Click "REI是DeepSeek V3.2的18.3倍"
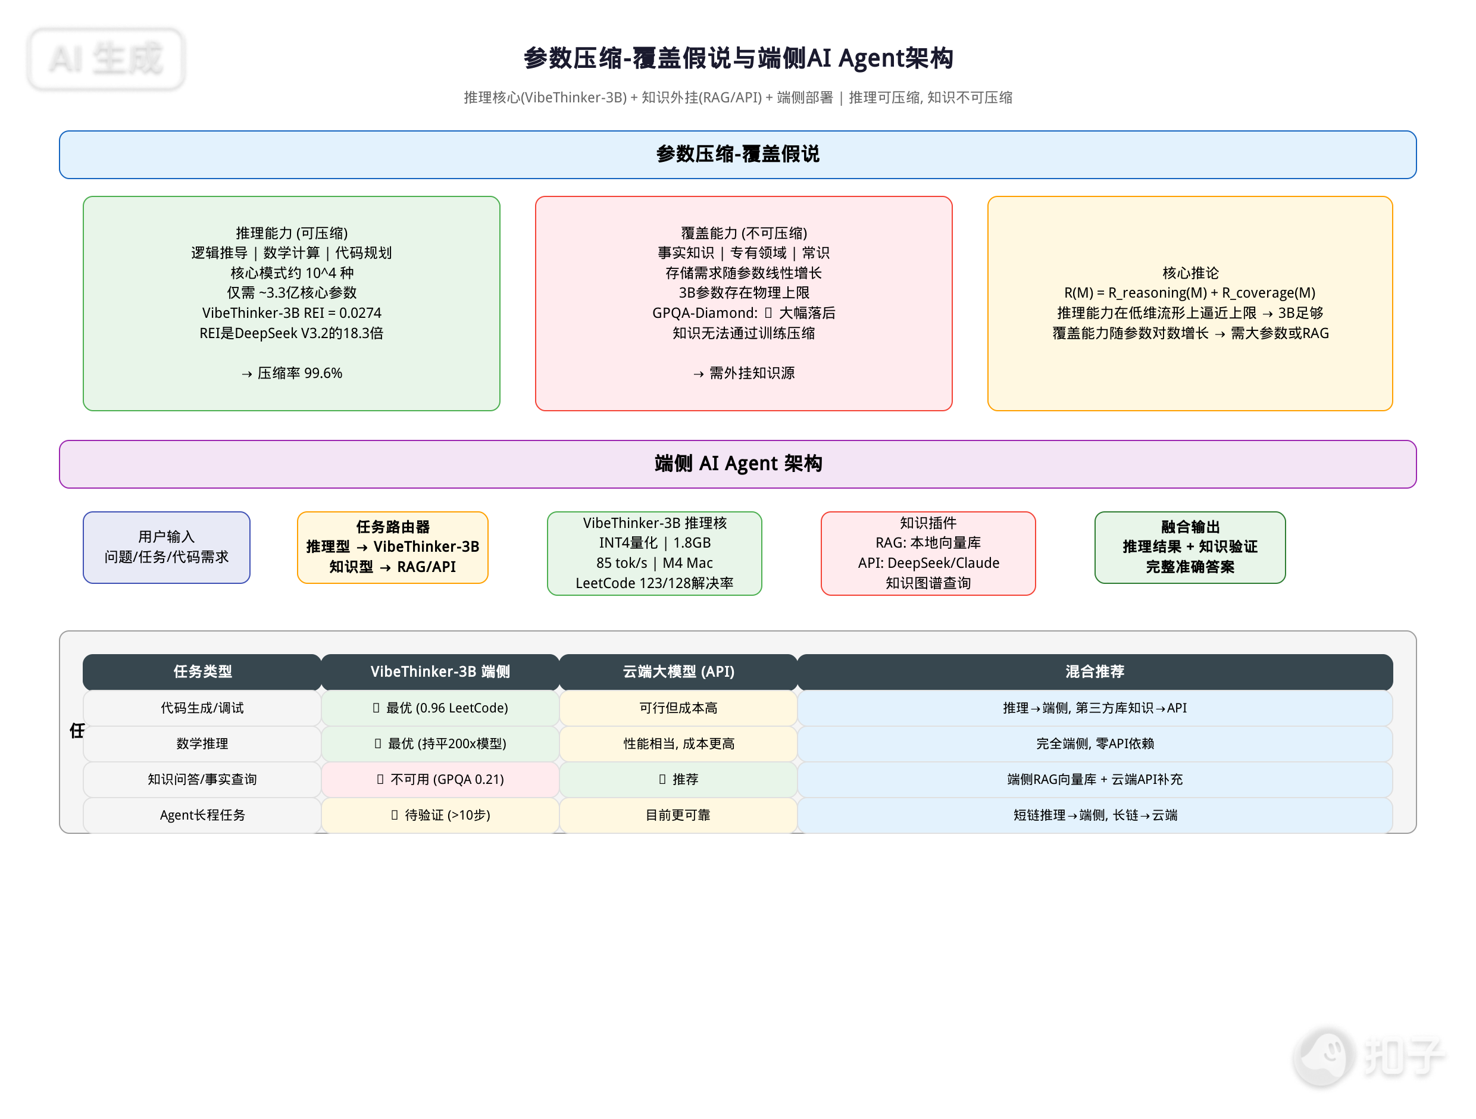This screenshot has width=1476, height=1119. [292, 333]
